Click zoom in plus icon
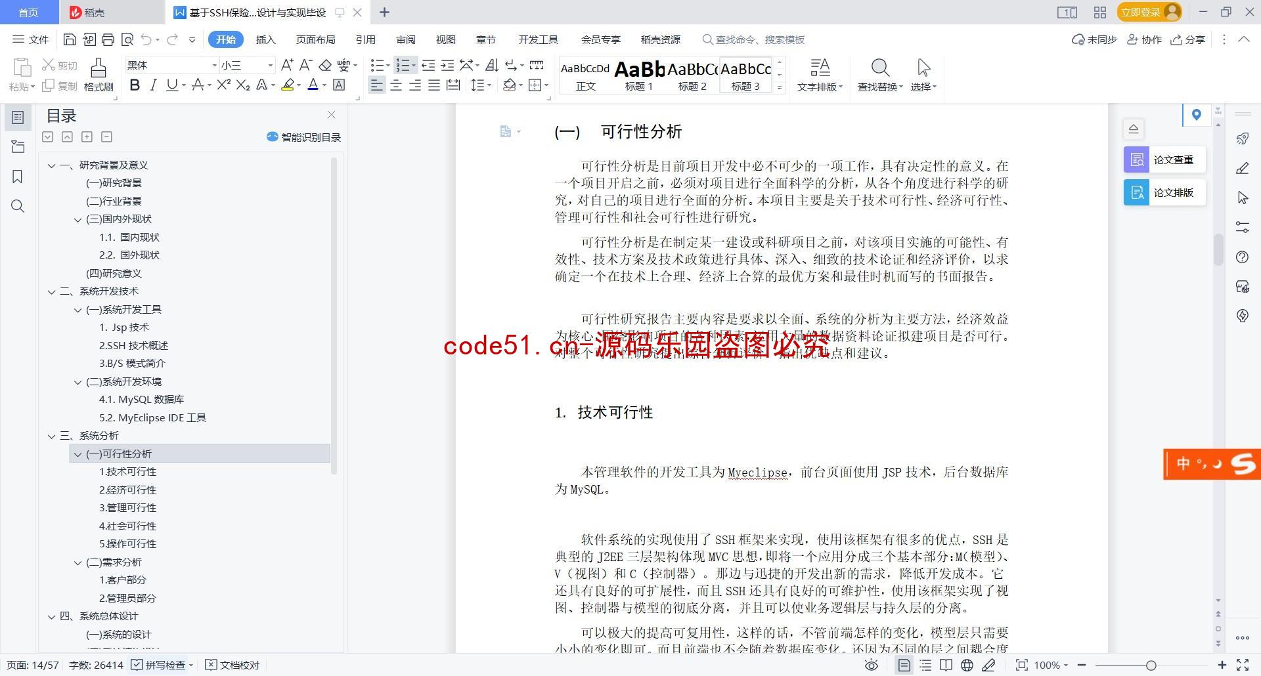Image resolution: width=1261 pixels, height=676 pixels. coord(1222,665)
